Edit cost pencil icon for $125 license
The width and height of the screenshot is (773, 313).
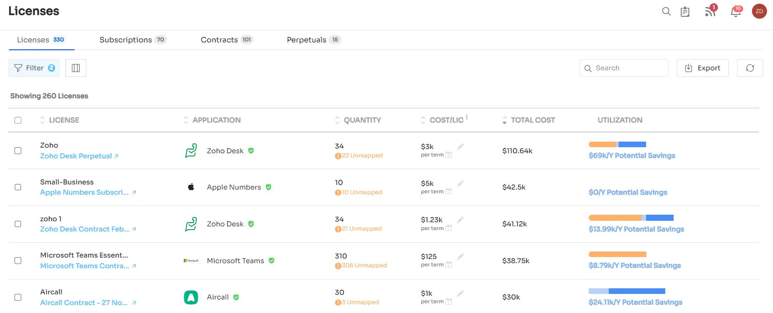click(460, 257)
